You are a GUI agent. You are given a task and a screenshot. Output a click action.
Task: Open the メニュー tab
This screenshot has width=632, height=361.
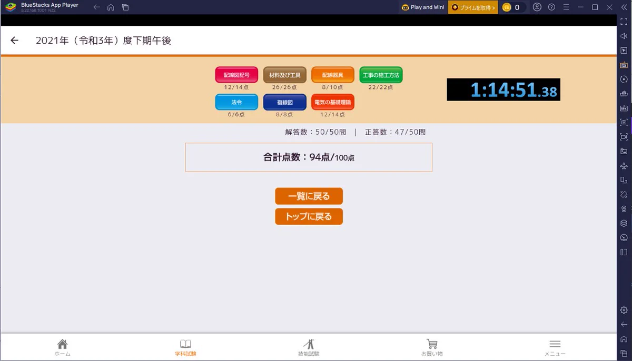point(555,347)
